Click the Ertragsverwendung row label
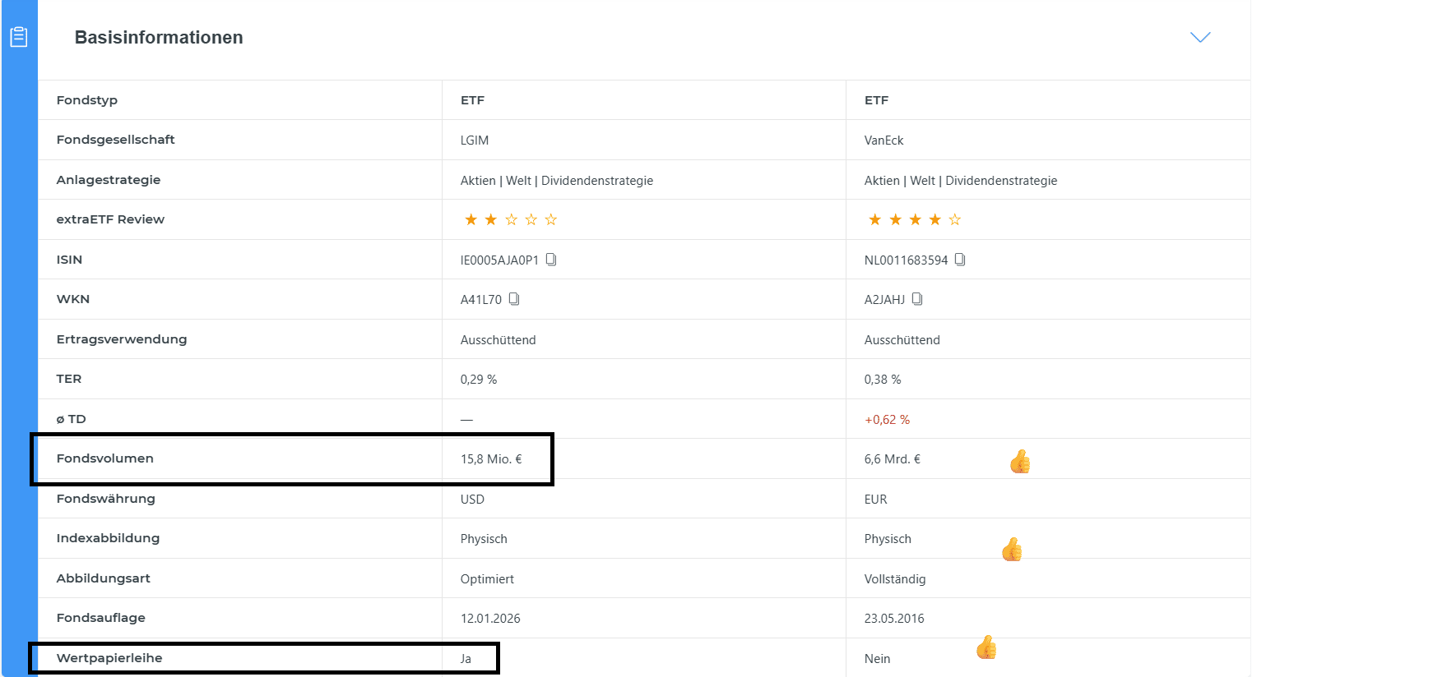Screen dimensions: 1433x677 click(x=122, y=339)
